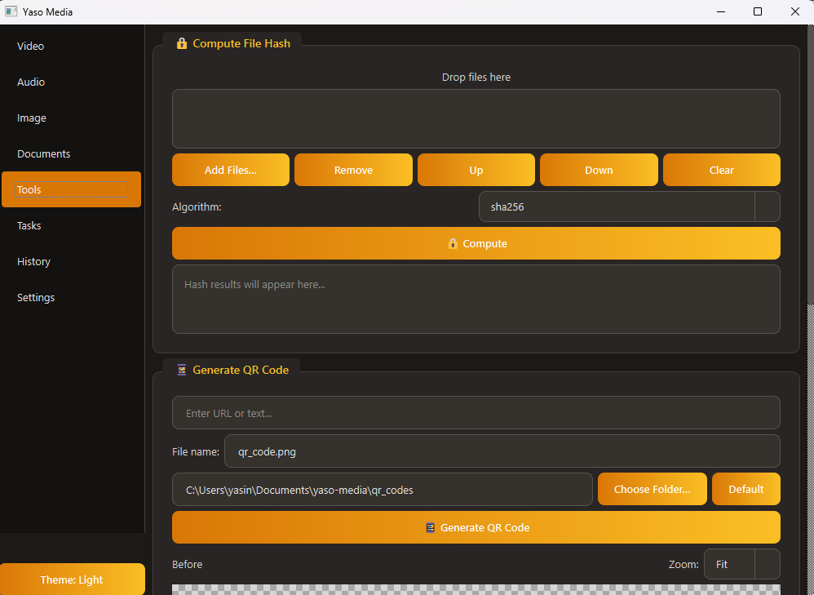Go to the Image section
Viewport: 814px width, 595px height.
click(71, 118)
